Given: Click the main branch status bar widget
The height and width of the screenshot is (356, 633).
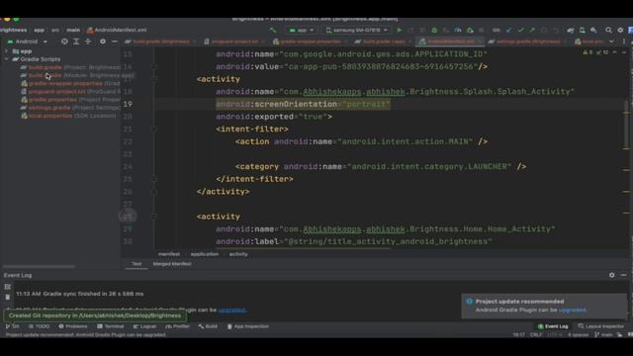Looking at the screenshot, I should [603, 335].
